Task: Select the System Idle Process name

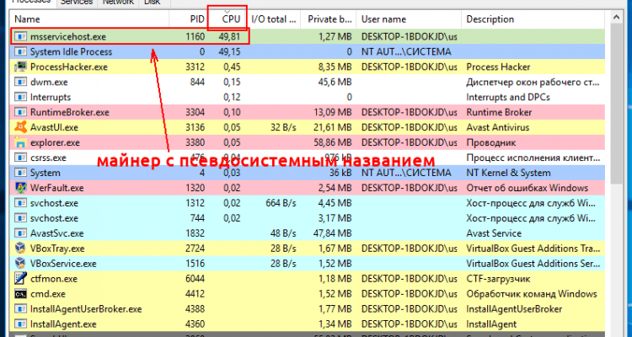Action: click(x=71, y=51)
